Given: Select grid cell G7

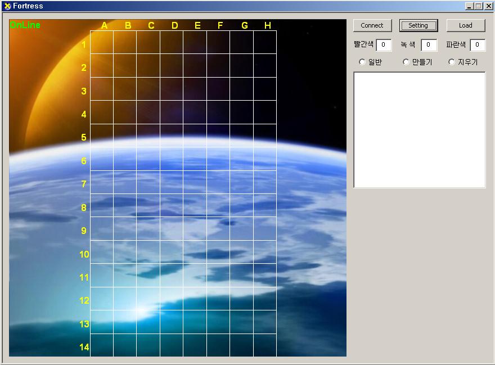Looking at the screenshot, I should coord(241,182).
